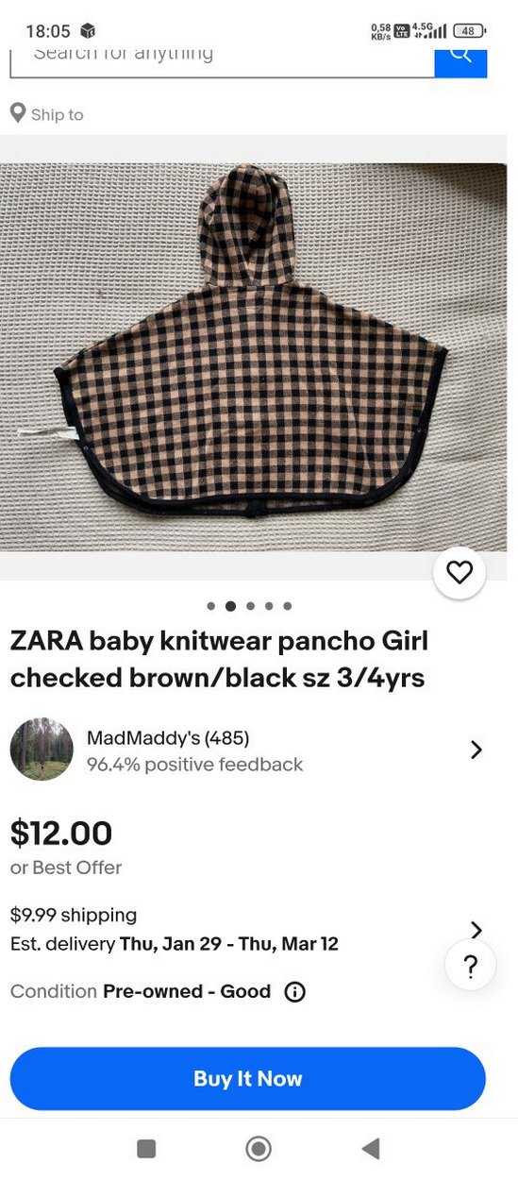Viewport: 518px width, 1180px height.
Task: Tap the Android home circle button
Action: coord(259,1148)
